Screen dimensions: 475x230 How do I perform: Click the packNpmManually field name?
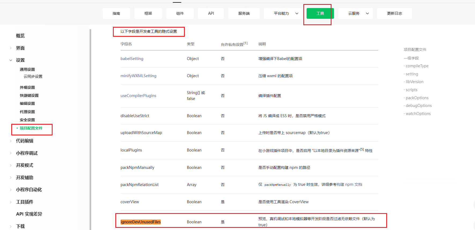click(x=137, y=168)
